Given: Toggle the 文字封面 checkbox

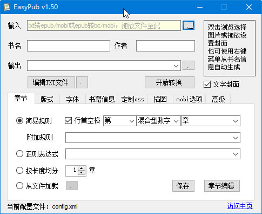Looking at the screenshot, I should [x=207, y=85].
